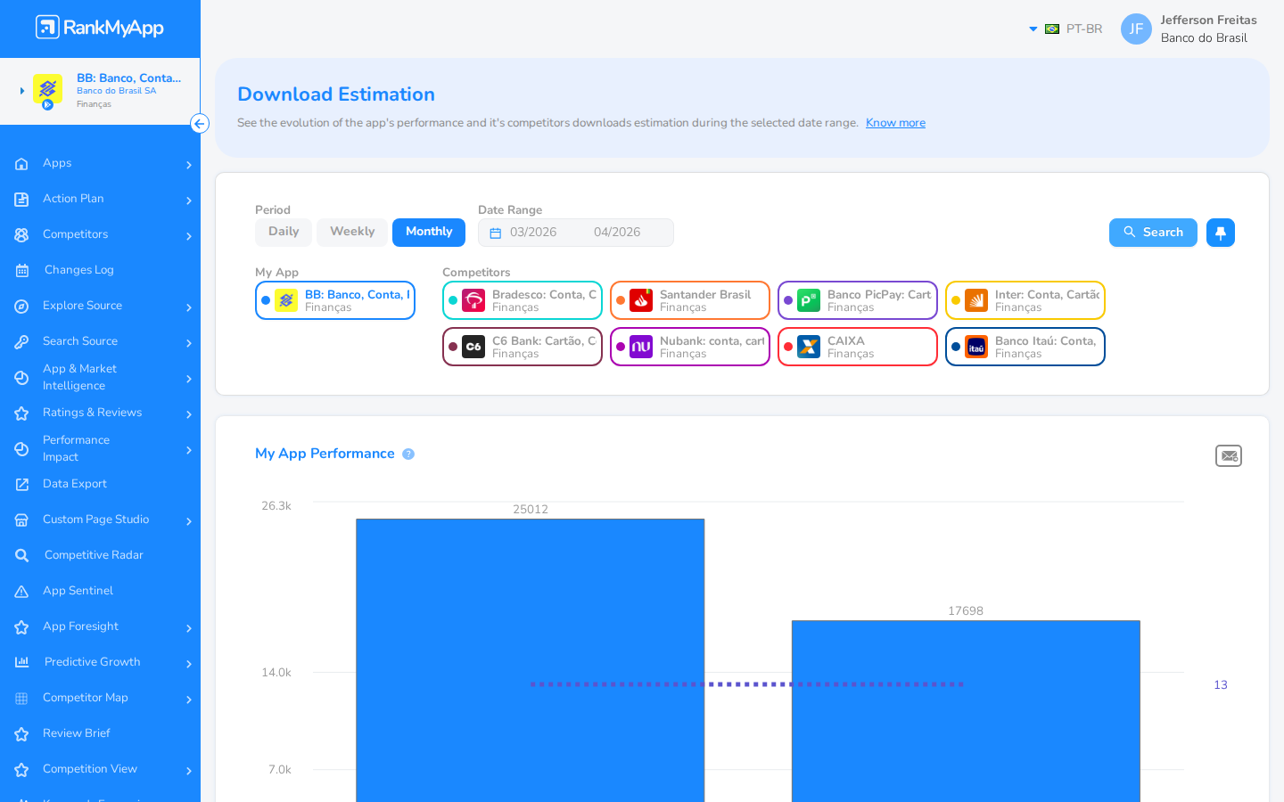Click the App Sentinel warning icon
Screen dimensions: 1284x802
(x=21, y=592)
